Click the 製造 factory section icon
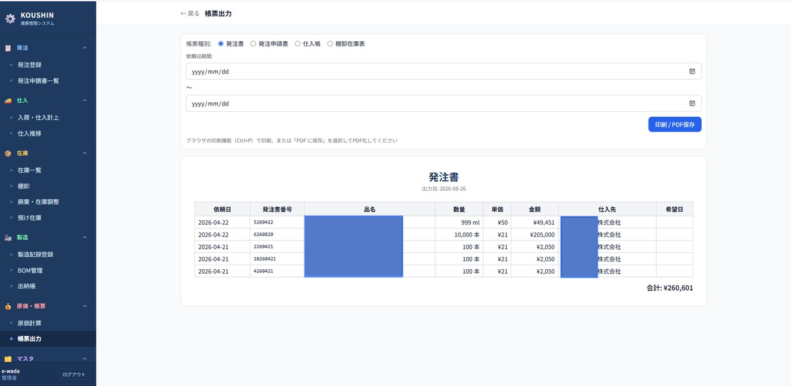Viewport: 791px width, 386px height. [x=8, y=238]
